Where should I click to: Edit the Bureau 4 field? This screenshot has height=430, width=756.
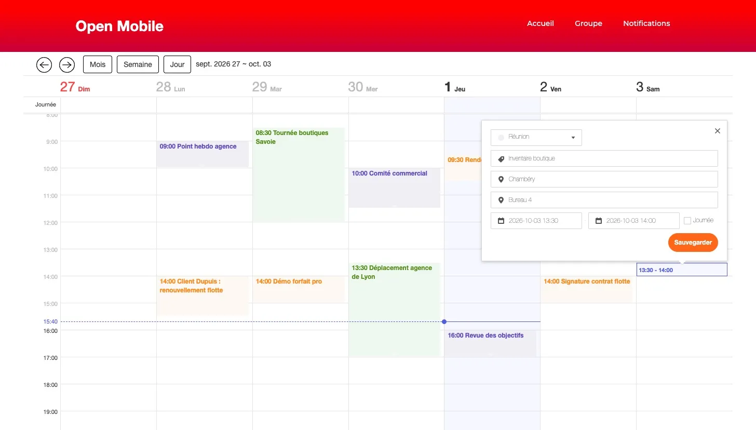point(604,200)
